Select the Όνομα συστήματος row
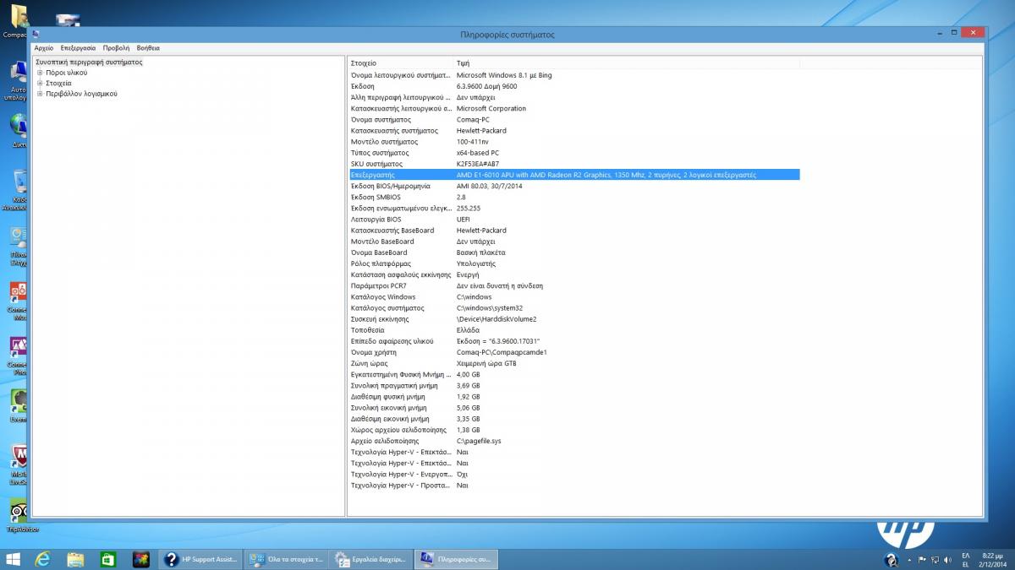This screenshot has height=570, width=1015. click(574, 119)
